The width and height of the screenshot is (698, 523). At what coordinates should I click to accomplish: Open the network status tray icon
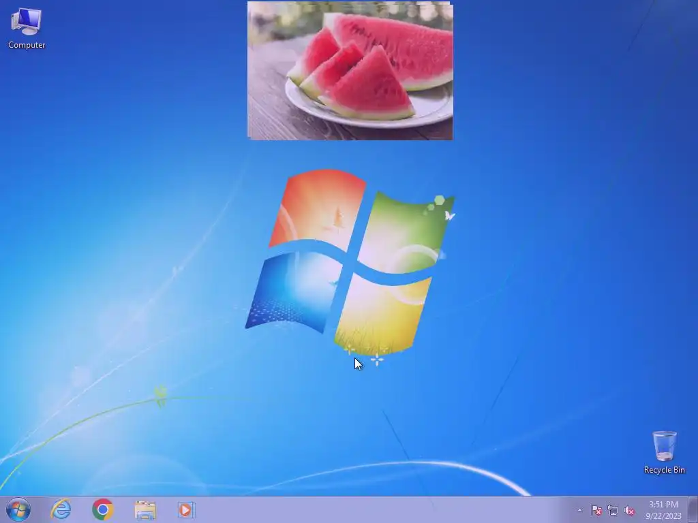(x=613, y=511)
